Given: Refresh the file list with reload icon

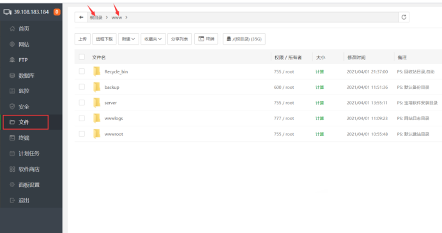Looking at the screenshot, I should point(404,17).
